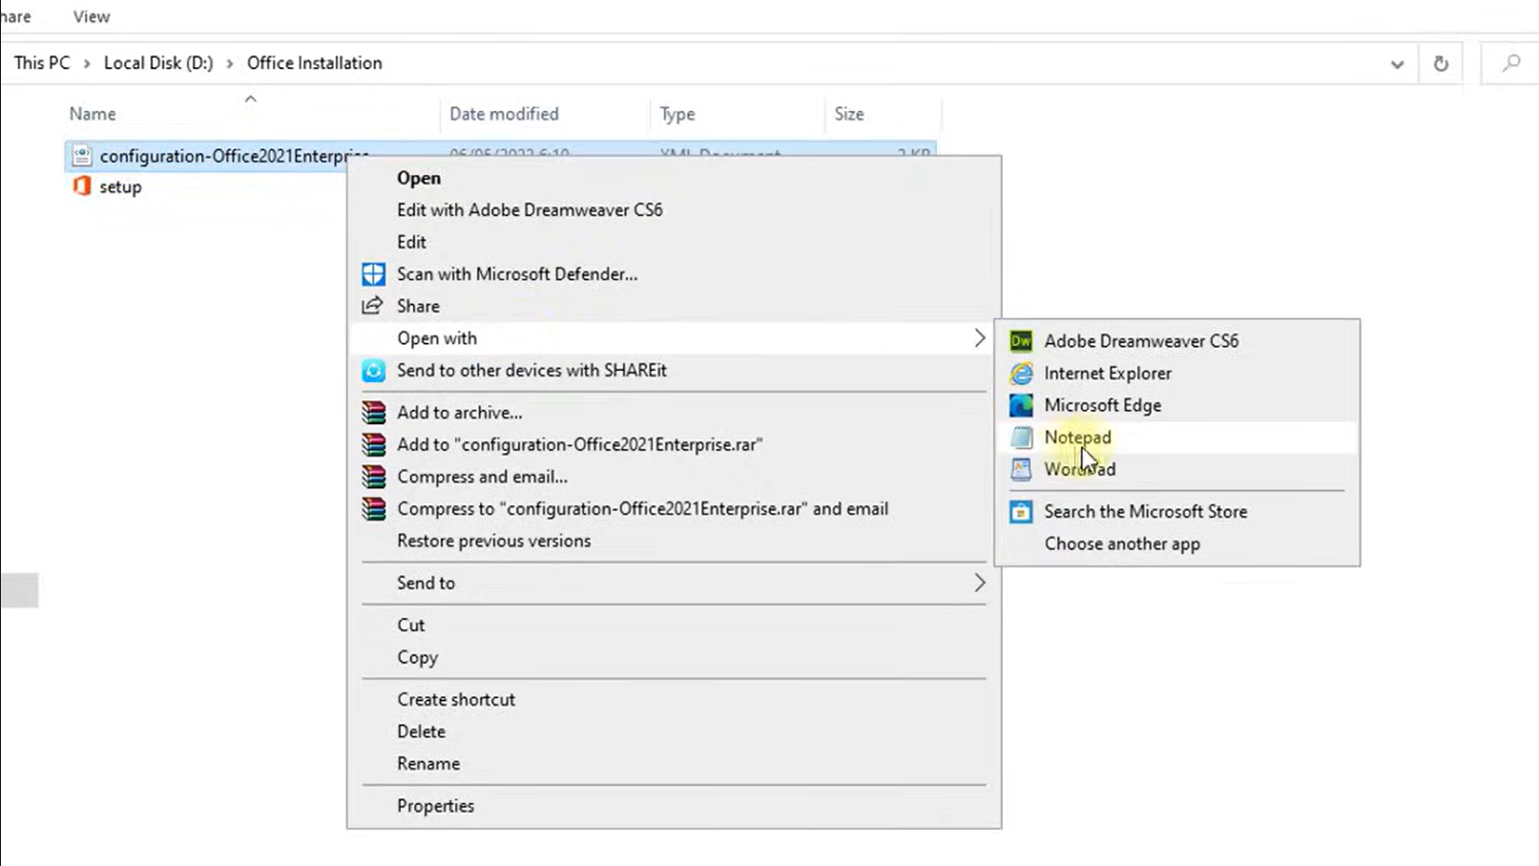Select the configuration-Office2021Enterprise file name

pos(235,156)
